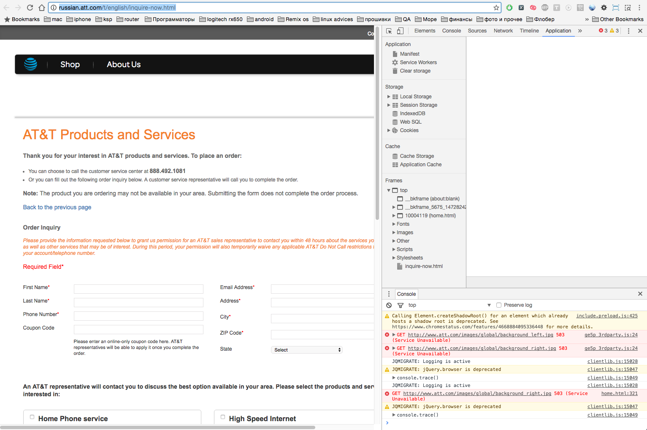Viewport: 647px width, 430px height.
Task: Collapse the top frame node
Action: click(389, 190)
